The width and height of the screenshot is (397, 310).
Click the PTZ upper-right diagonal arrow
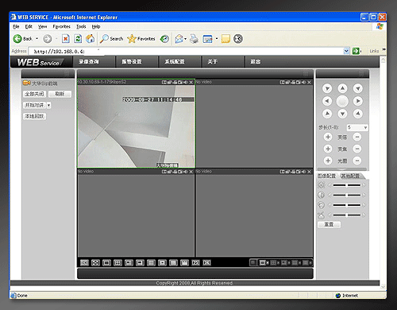pos(358,88)
